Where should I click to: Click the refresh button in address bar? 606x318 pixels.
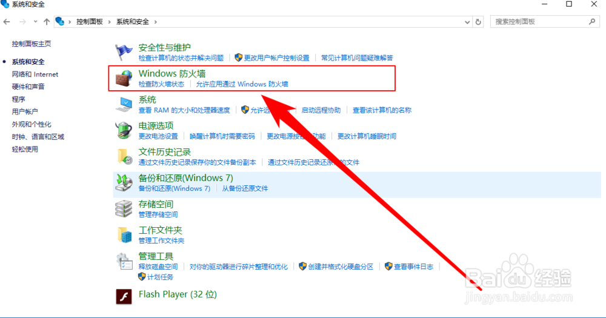click(x=478, y=22)
